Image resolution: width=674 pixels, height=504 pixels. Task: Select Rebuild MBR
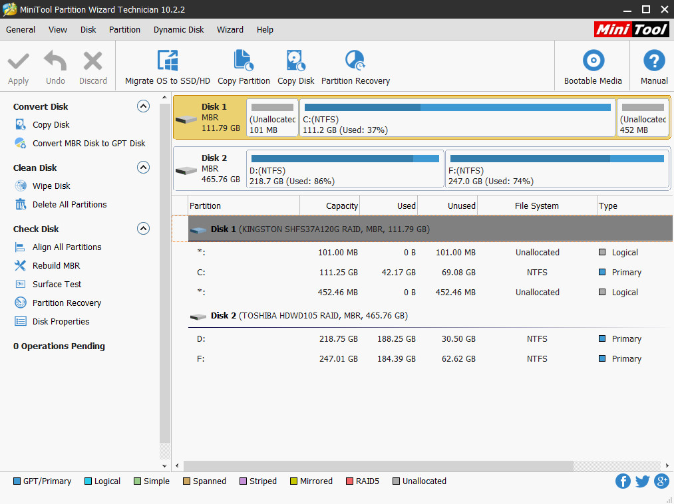(x=57, y=265)
